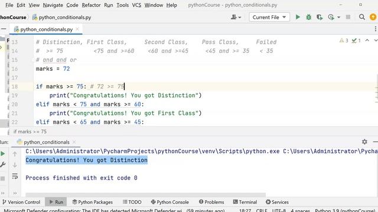Image resolution: width=378 pixels, height=212 pixels.
Task: Expand Code With Me dropdown arrow
Action: 240,17
